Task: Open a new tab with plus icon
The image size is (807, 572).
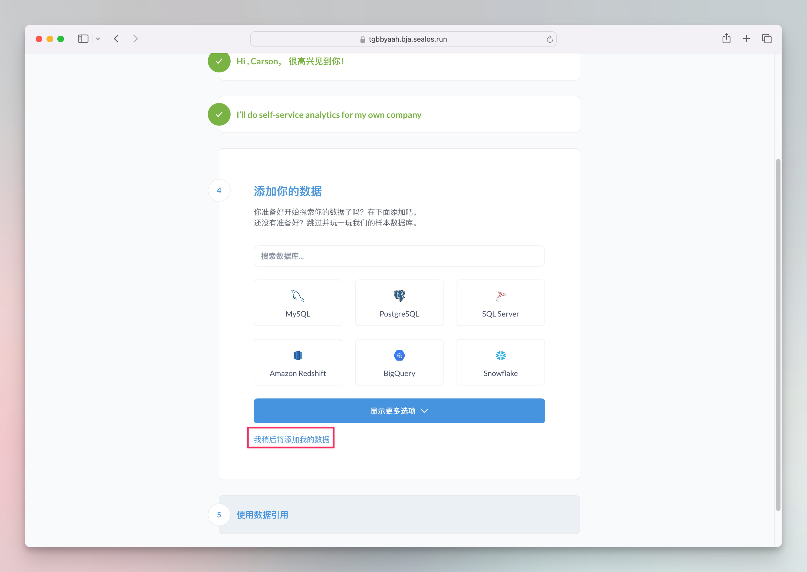Action: (x=746, y=39)
